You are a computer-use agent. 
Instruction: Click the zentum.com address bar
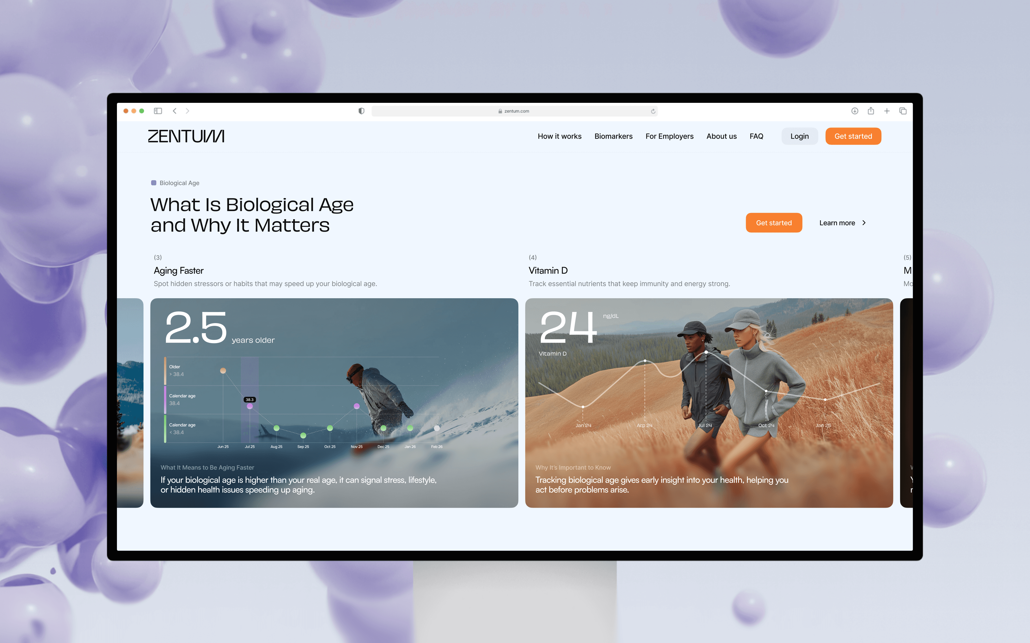click(514, 111)
